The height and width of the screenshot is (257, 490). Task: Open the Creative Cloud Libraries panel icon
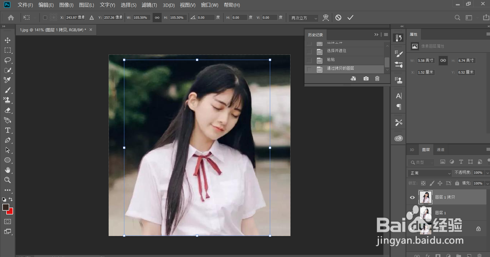tap(399, 138)
